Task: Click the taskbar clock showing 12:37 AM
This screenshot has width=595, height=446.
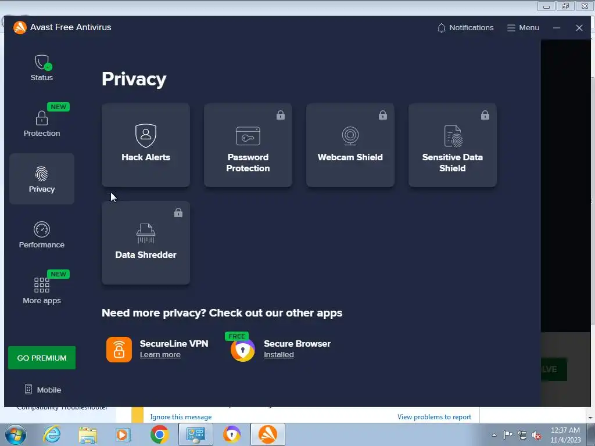Action: tap(565, 435)
